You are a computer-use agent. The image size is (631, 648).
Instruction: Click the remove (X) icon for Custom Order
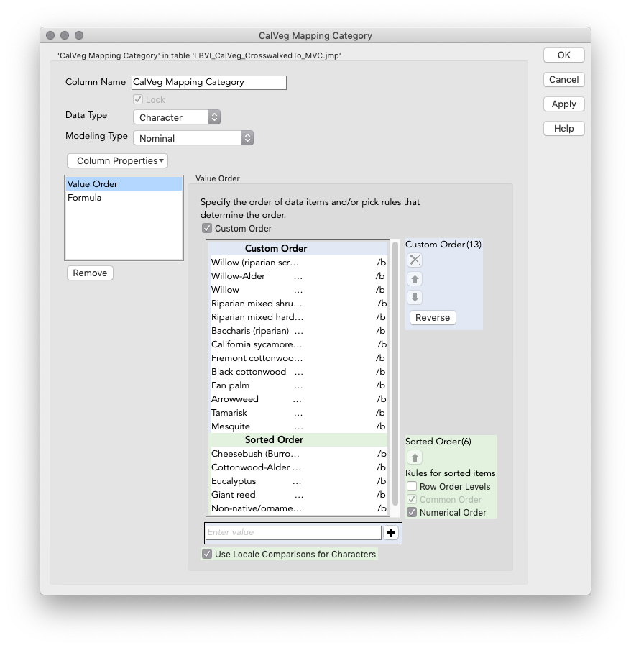click(x=415, y=260)
